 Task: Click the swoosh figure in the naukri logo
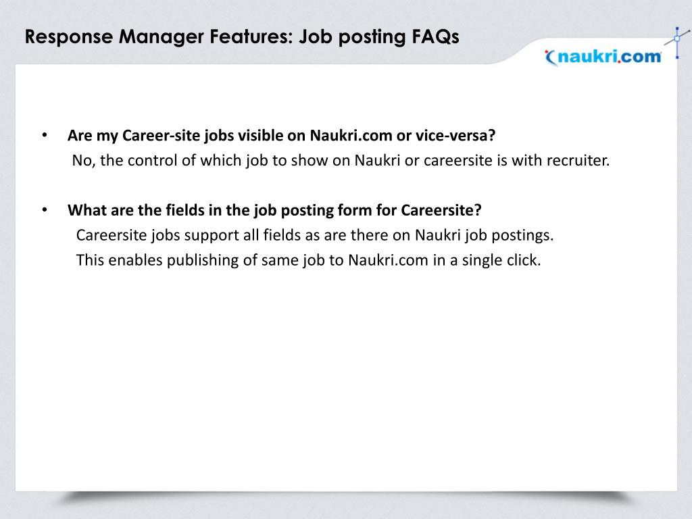click(x=551, y=58)
